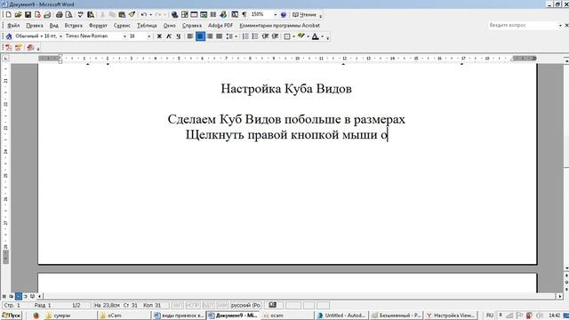Apply the outside border button

287,36
